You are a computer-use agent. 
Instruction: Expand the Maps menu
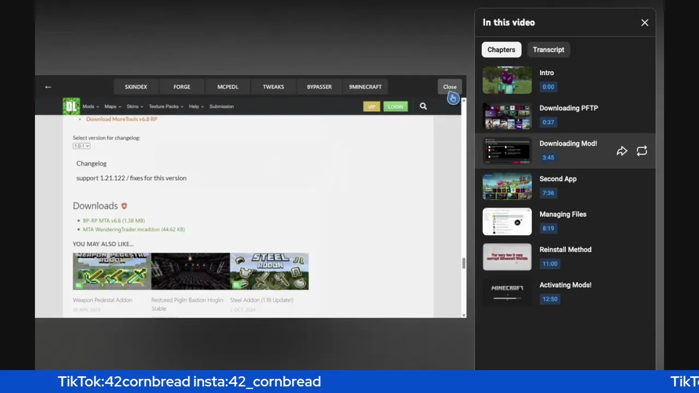pos(112,107)
